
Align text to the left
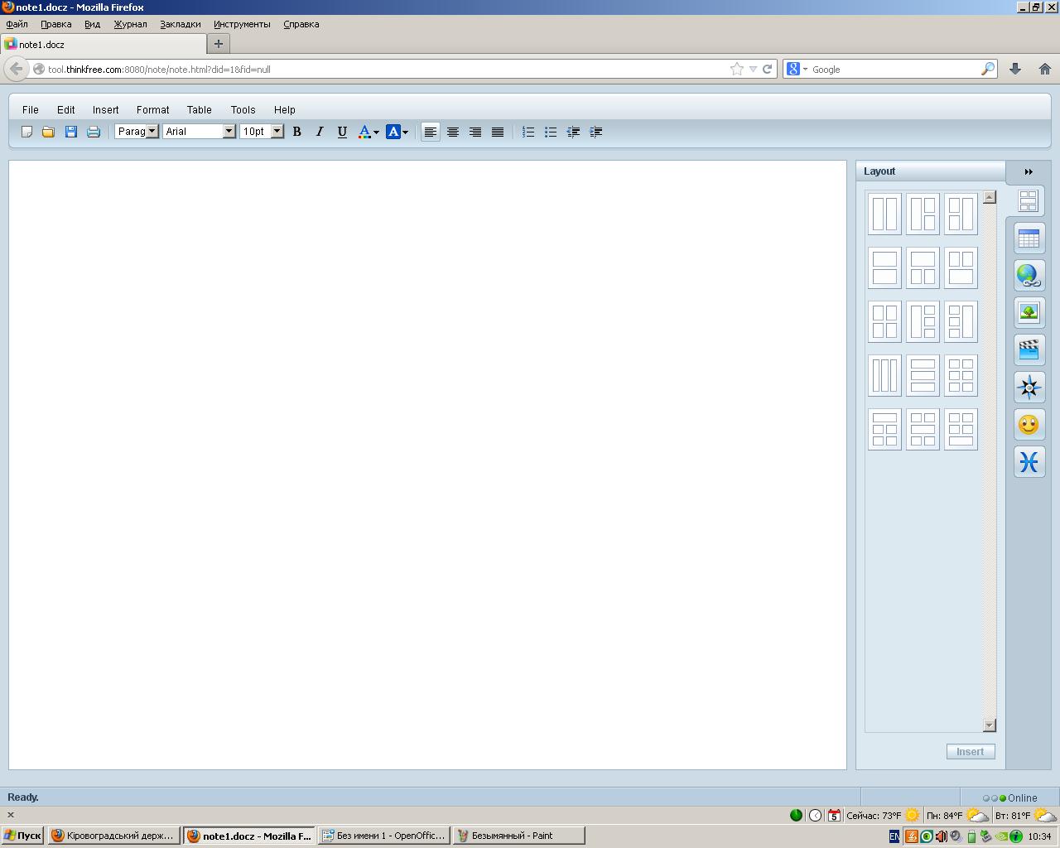(431, 132)
